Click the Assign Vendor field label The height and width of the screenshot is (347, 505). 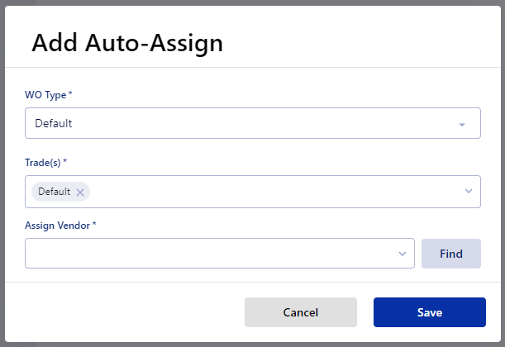[x=57, y=226]
